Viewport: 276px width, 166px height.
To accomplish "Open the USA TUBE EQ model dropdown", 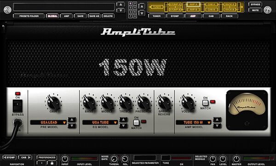I will click(100, 122).
